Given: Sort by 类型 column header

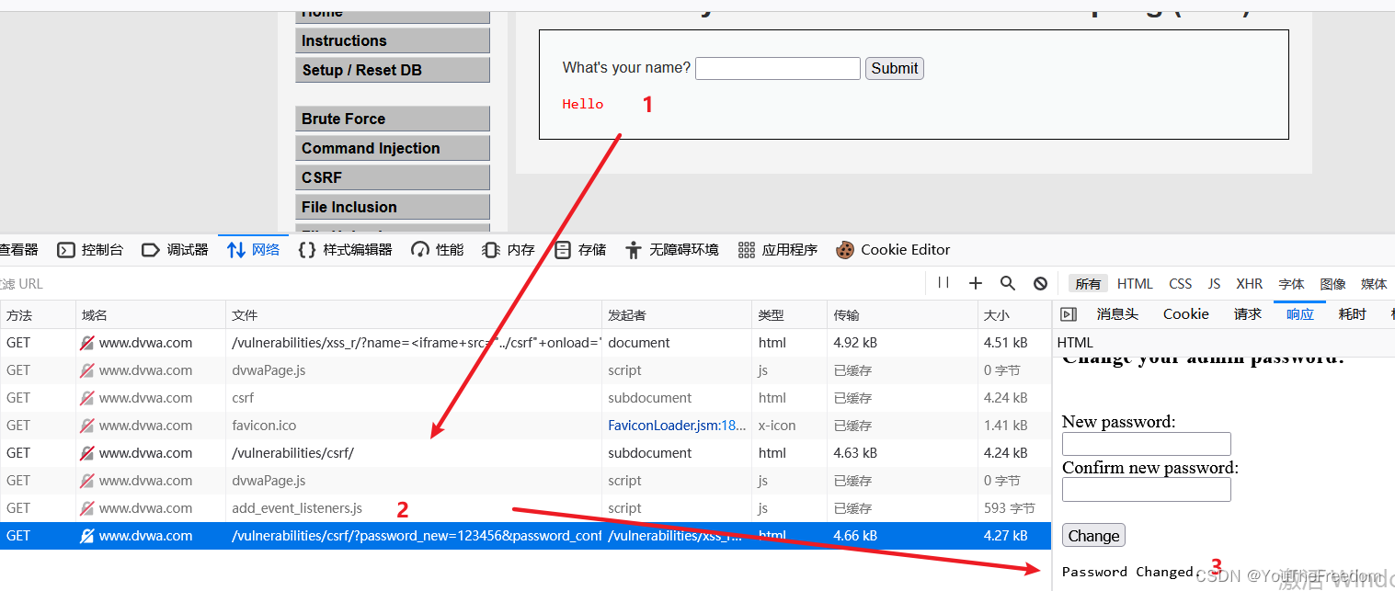Looking at the screenshot, I should (789, 315).
